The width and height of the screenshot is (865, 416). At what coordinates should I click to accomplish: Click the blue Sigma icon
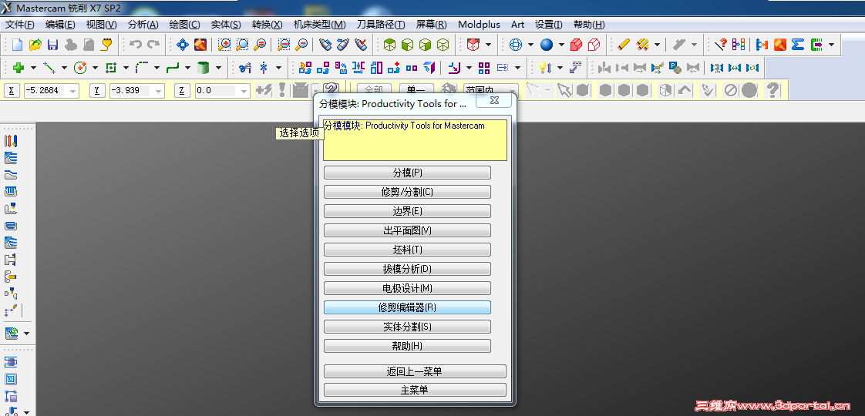pos(798,45)
